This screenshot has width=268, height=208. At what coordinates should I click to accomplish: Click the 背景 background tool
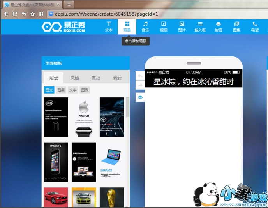click(127, 26)
